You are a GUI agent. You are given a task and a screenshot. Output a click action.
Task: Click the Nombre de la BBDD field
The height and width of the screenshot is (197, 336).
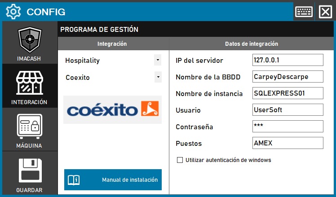(x=287, y=76)
